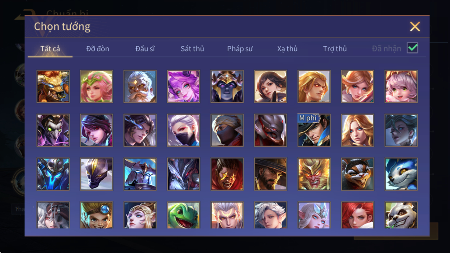
Task: Open the 'Sát thủ' tab
Action: tap(192, 49)
